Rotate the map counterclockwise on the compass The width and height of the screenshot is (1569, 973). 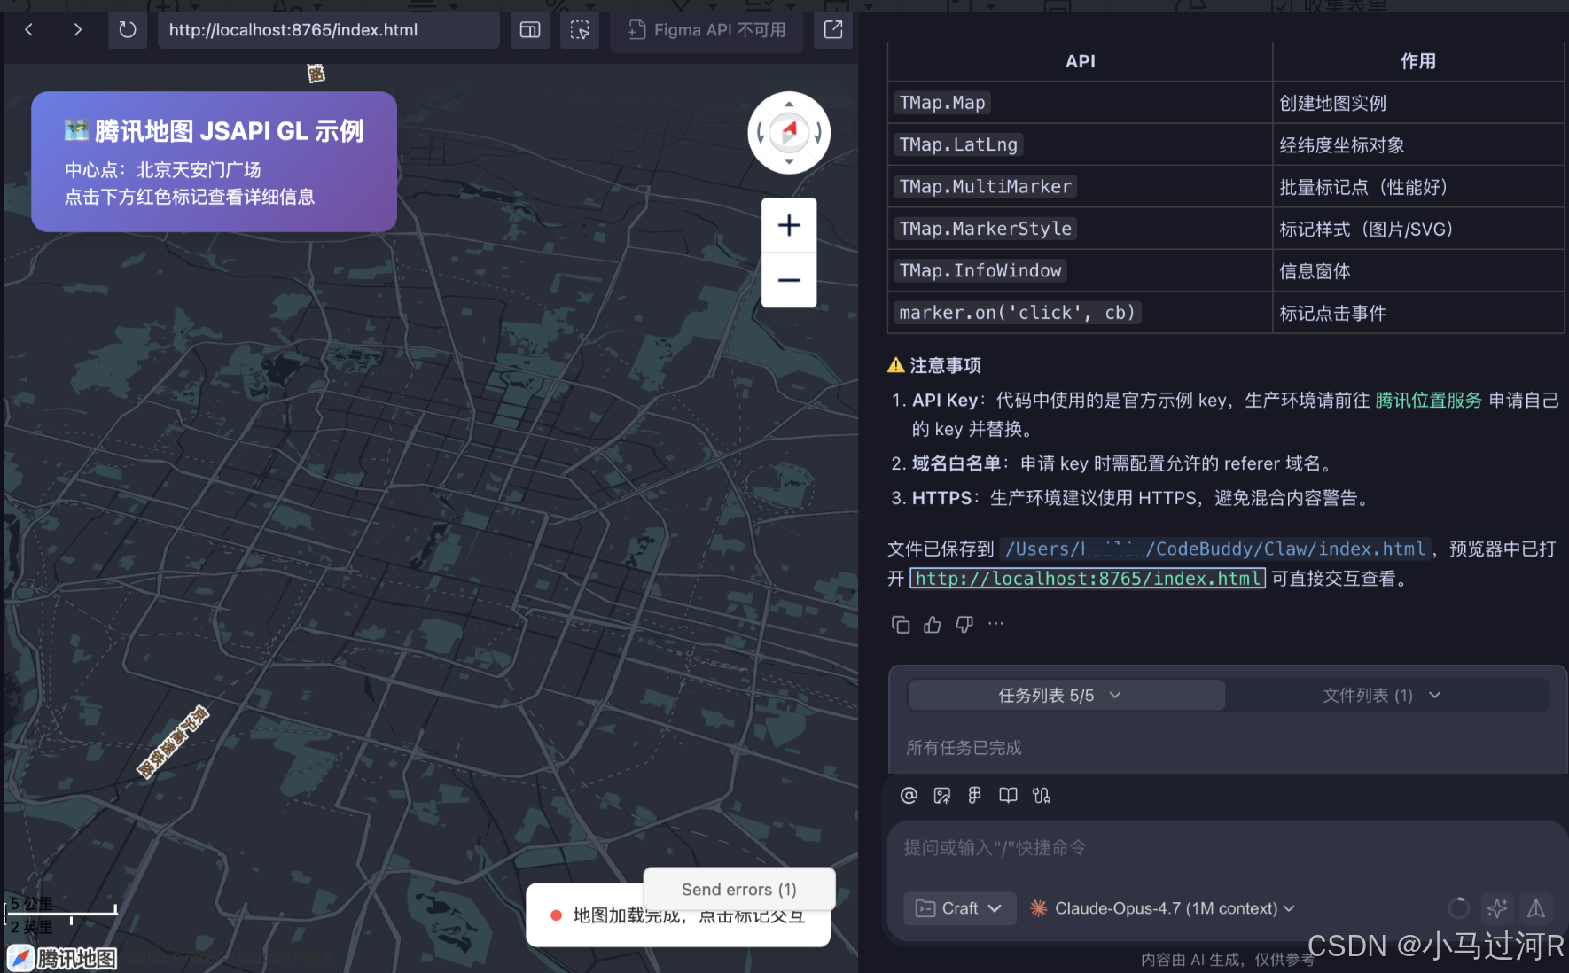tap(760, 134)
